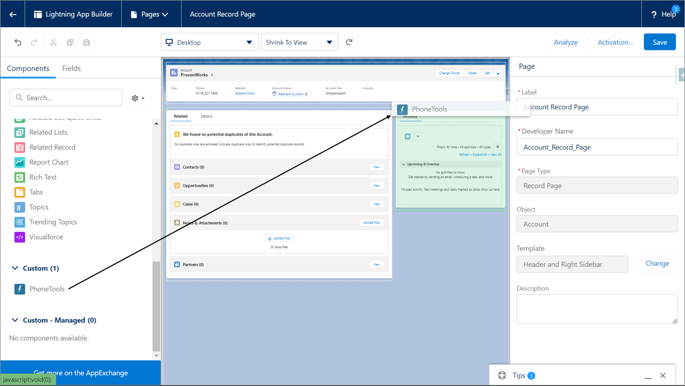
Task: Open the Desktop form factor dropdown
Action: click(x=209, y=42)
